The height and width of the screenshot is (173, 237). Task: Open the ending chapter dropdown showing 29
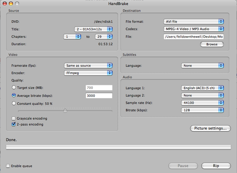pos(104,37)
